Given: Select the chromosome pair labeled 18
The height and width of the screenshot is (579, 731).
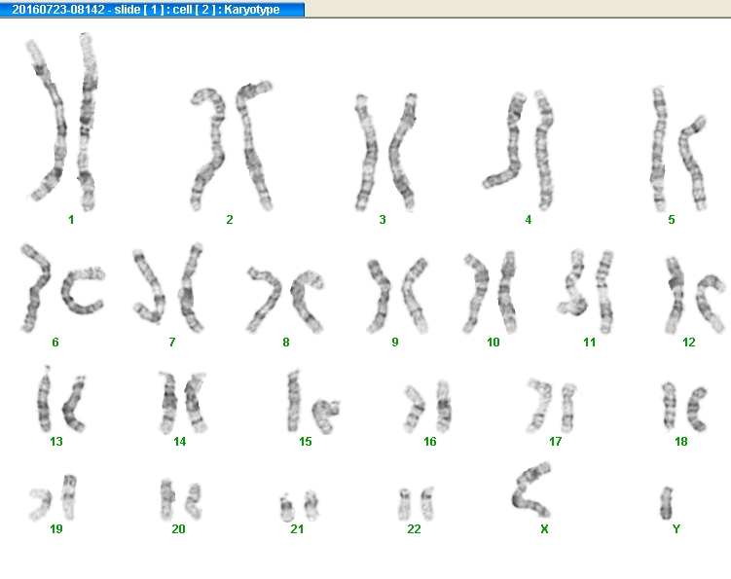Looking at the screenshot, I should click(x=684, y=407).
